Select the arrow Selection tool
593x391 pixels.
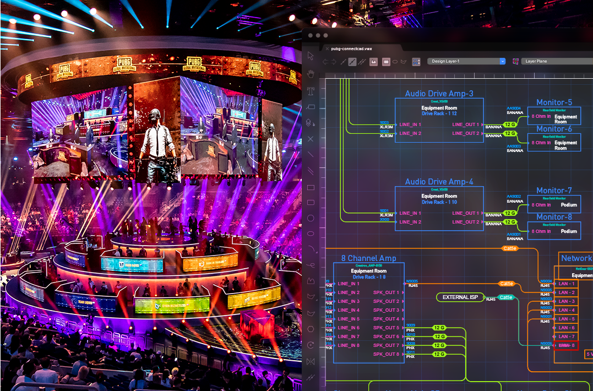tap(311, 56)
